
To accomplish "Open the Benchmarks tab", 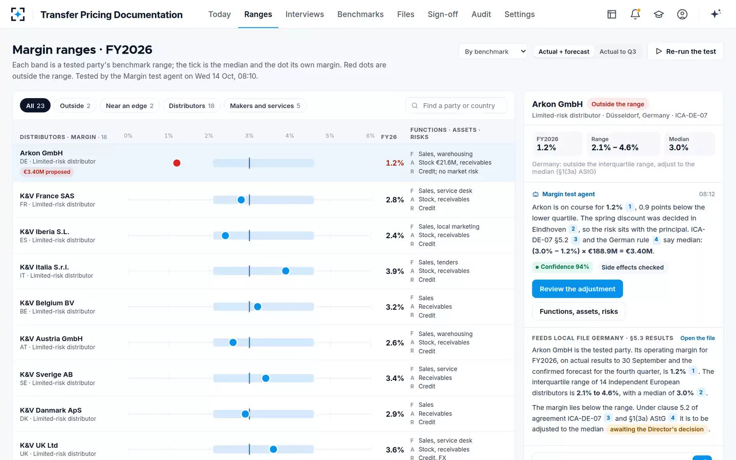I will pyautogui.click(x=360, y=14).
